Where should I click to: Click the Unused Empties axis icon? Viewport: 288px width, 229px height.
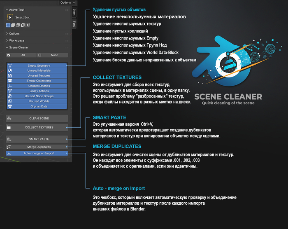coord(10,86)
